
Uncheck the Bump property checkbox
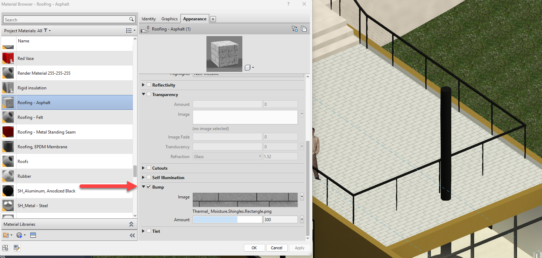[x=148, y=187]
